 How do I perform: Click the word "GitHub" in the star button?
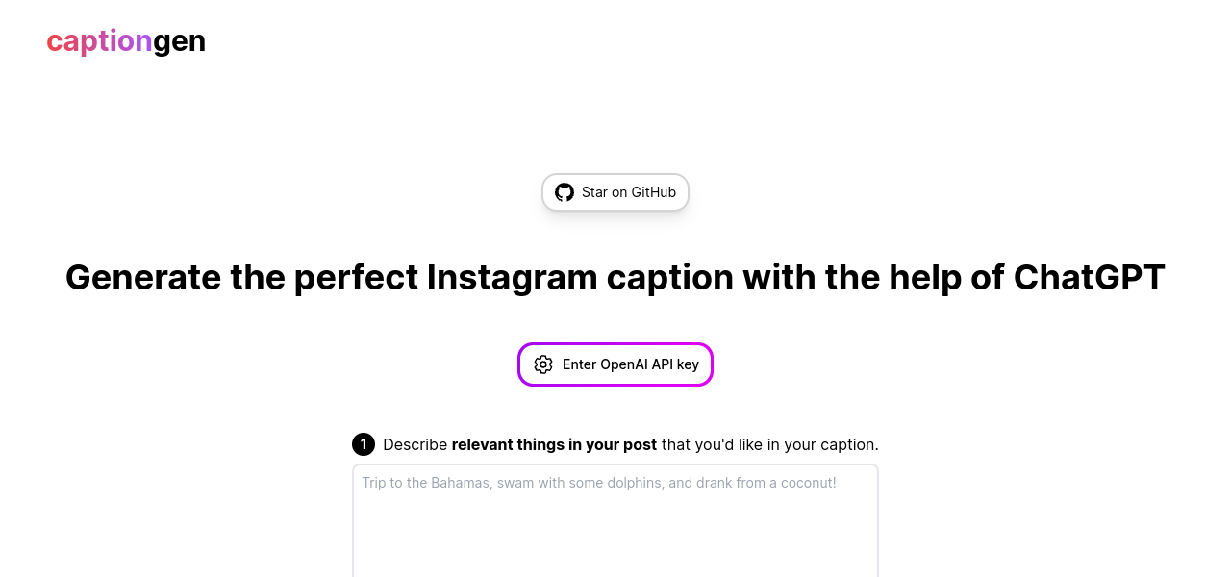click(x=654, y=192)
